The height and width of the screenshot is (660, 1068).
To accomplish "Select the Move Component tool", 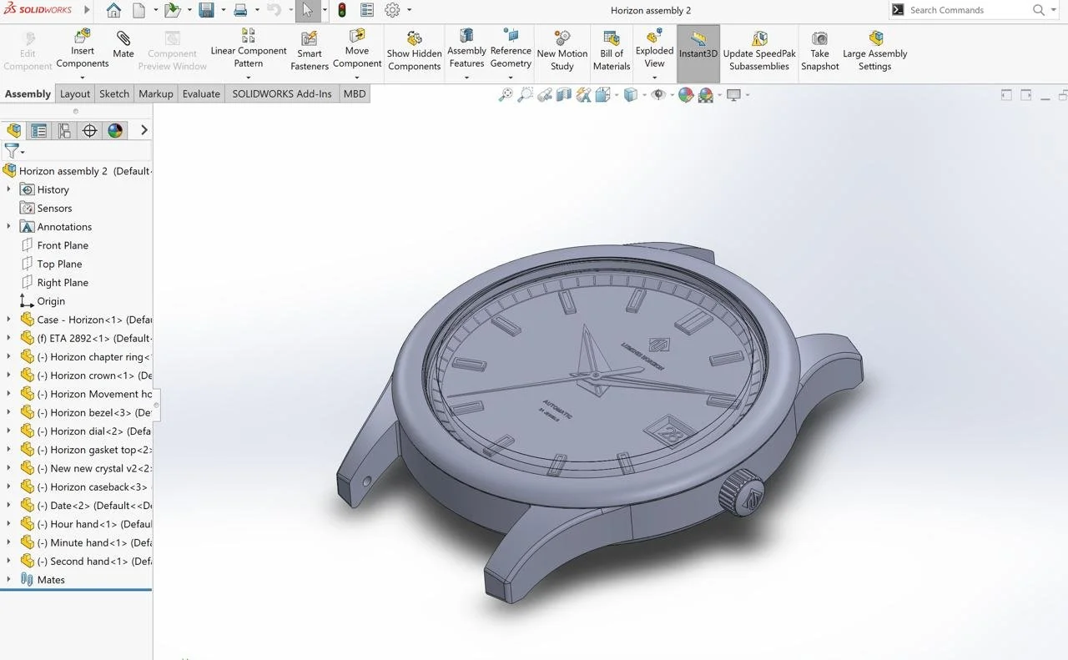I will (357, 50).
